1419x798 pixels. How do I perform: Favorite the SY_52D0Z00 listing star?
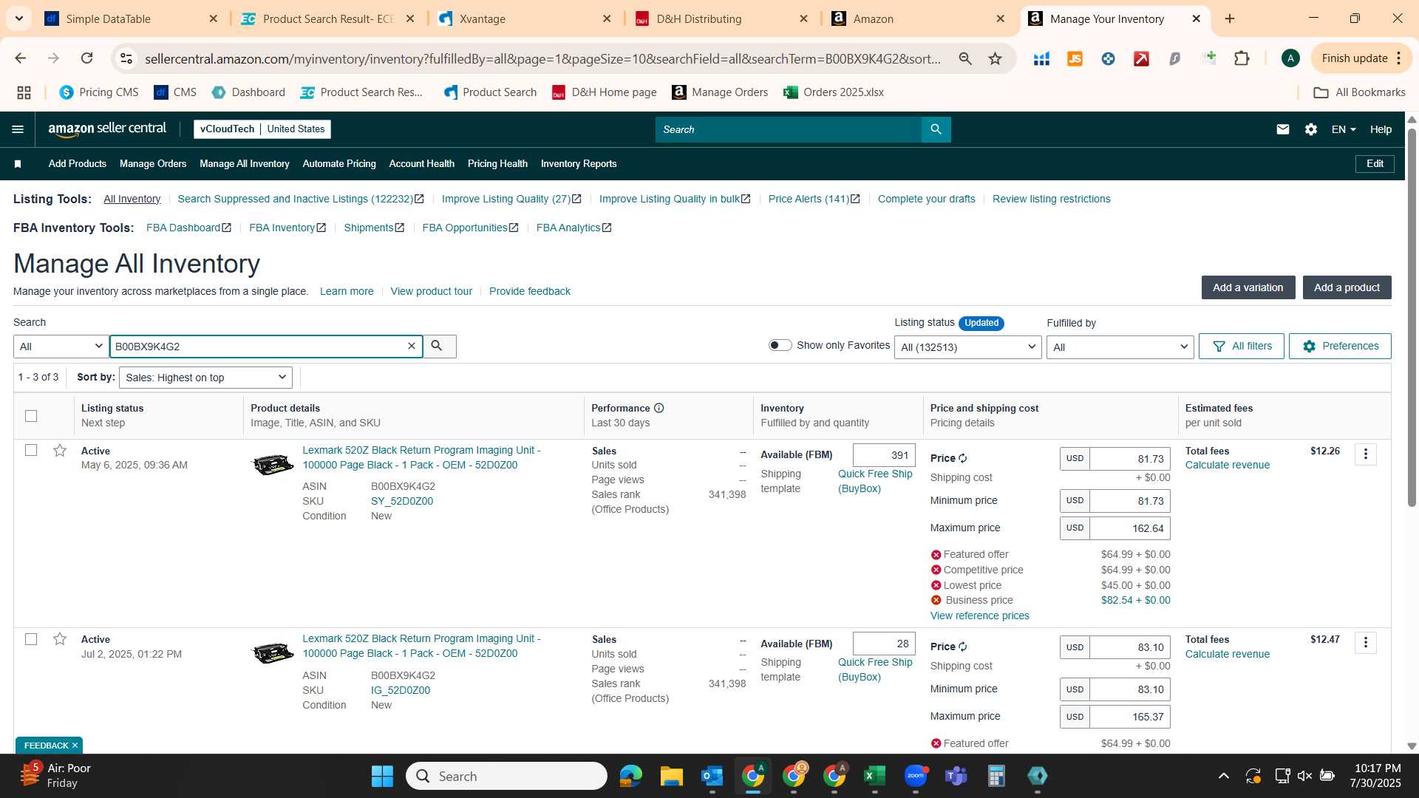(60, 451)
